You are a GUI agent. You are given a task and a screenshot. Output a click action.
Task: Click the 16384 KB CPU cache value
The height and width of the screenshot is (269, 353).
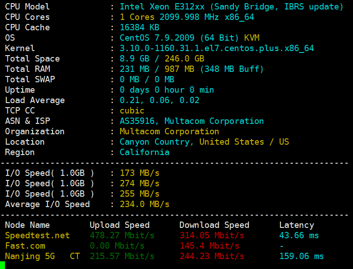click(140, 28)
